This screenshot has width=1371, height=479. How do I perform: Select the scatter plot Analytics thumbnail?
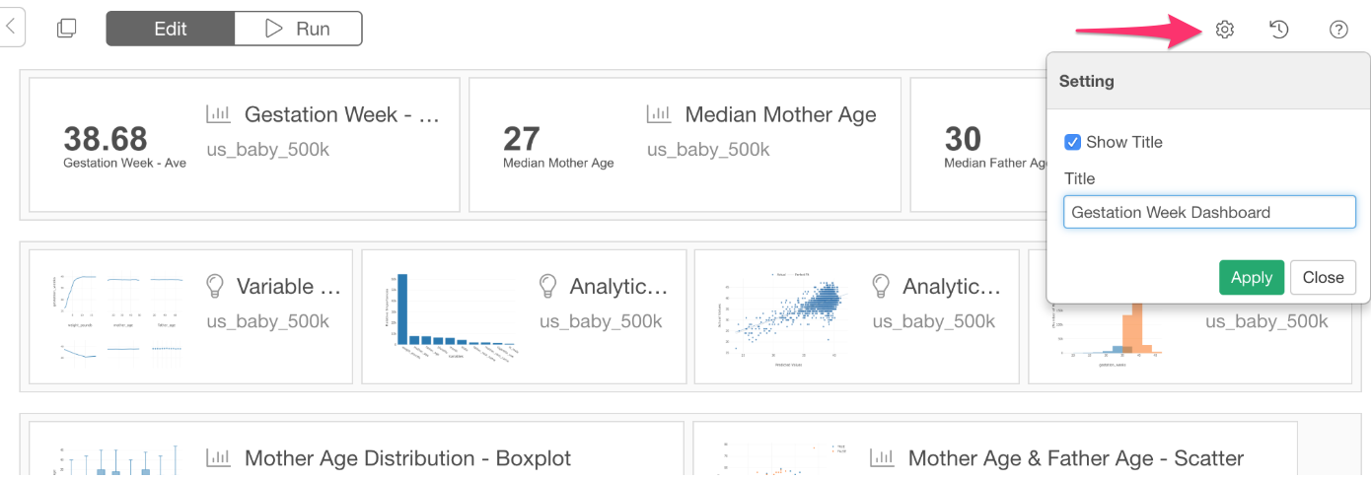[785, 316]
